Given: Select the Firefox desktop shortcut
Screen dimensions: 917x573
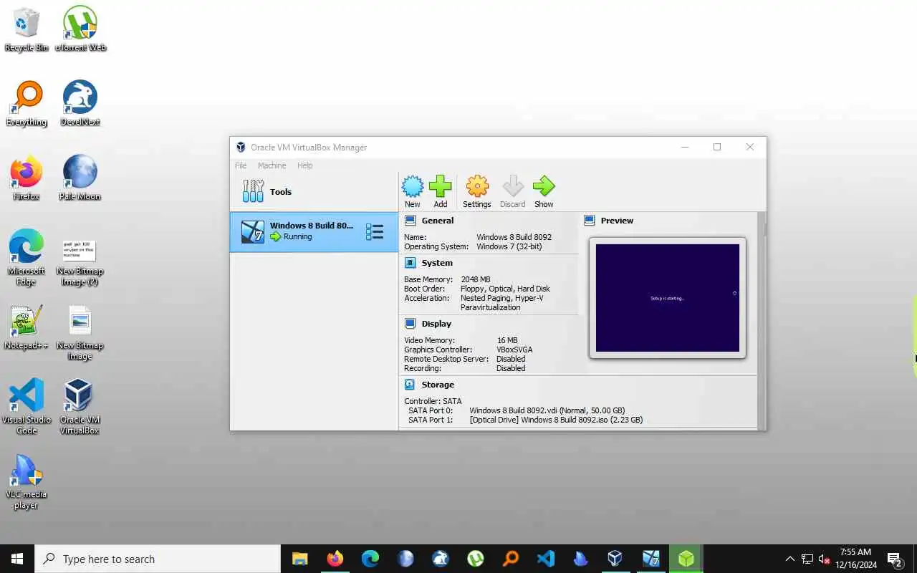Looking at the screenshot, I should 27,178.
